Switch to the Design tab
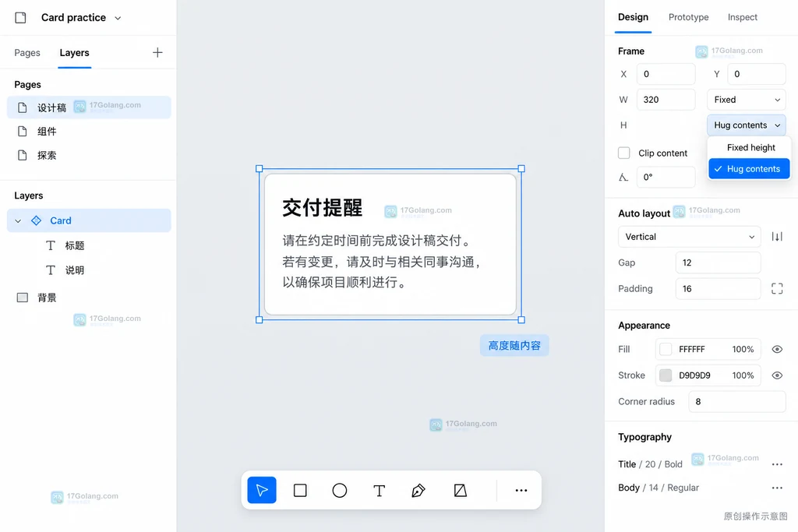 click(633, 17)
